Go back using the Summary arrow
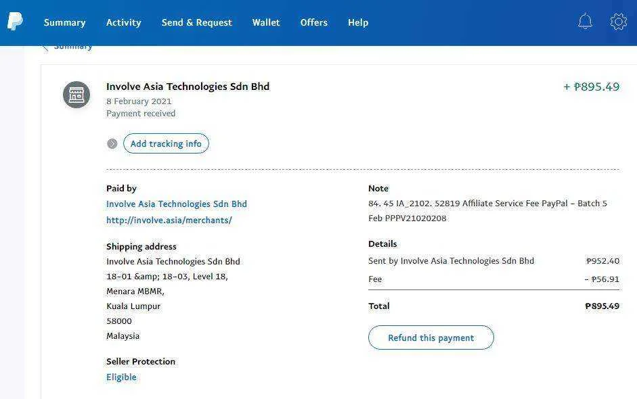This screenshot has width=637, height=399. [x=45, y=48]
